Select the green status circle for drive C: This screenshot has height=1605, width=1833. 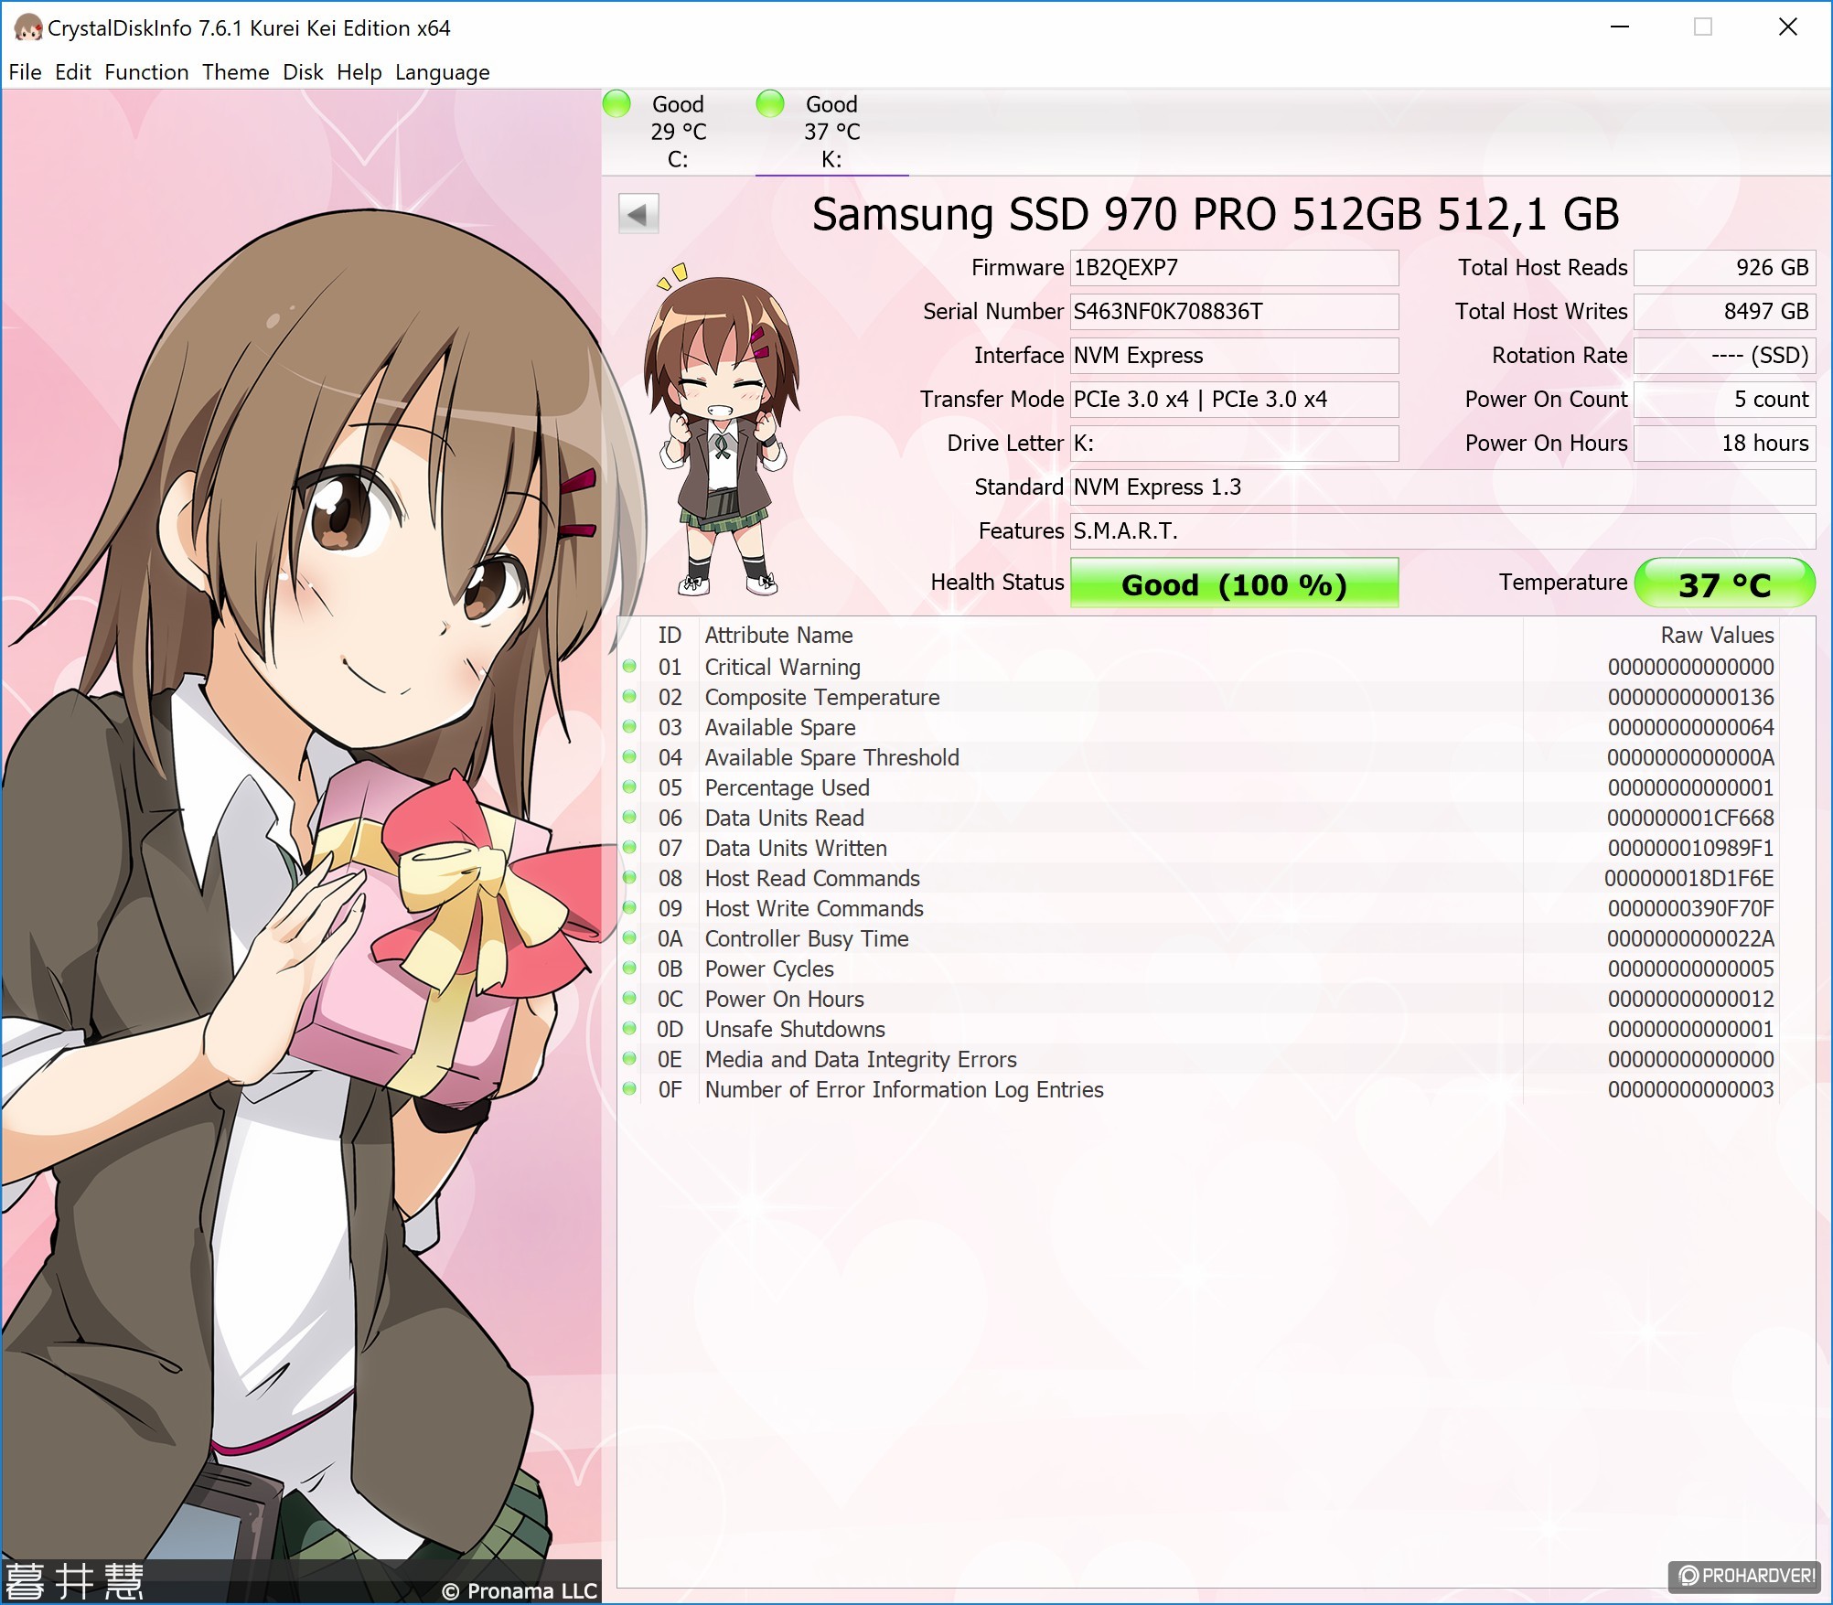click(x=617, y=104)
